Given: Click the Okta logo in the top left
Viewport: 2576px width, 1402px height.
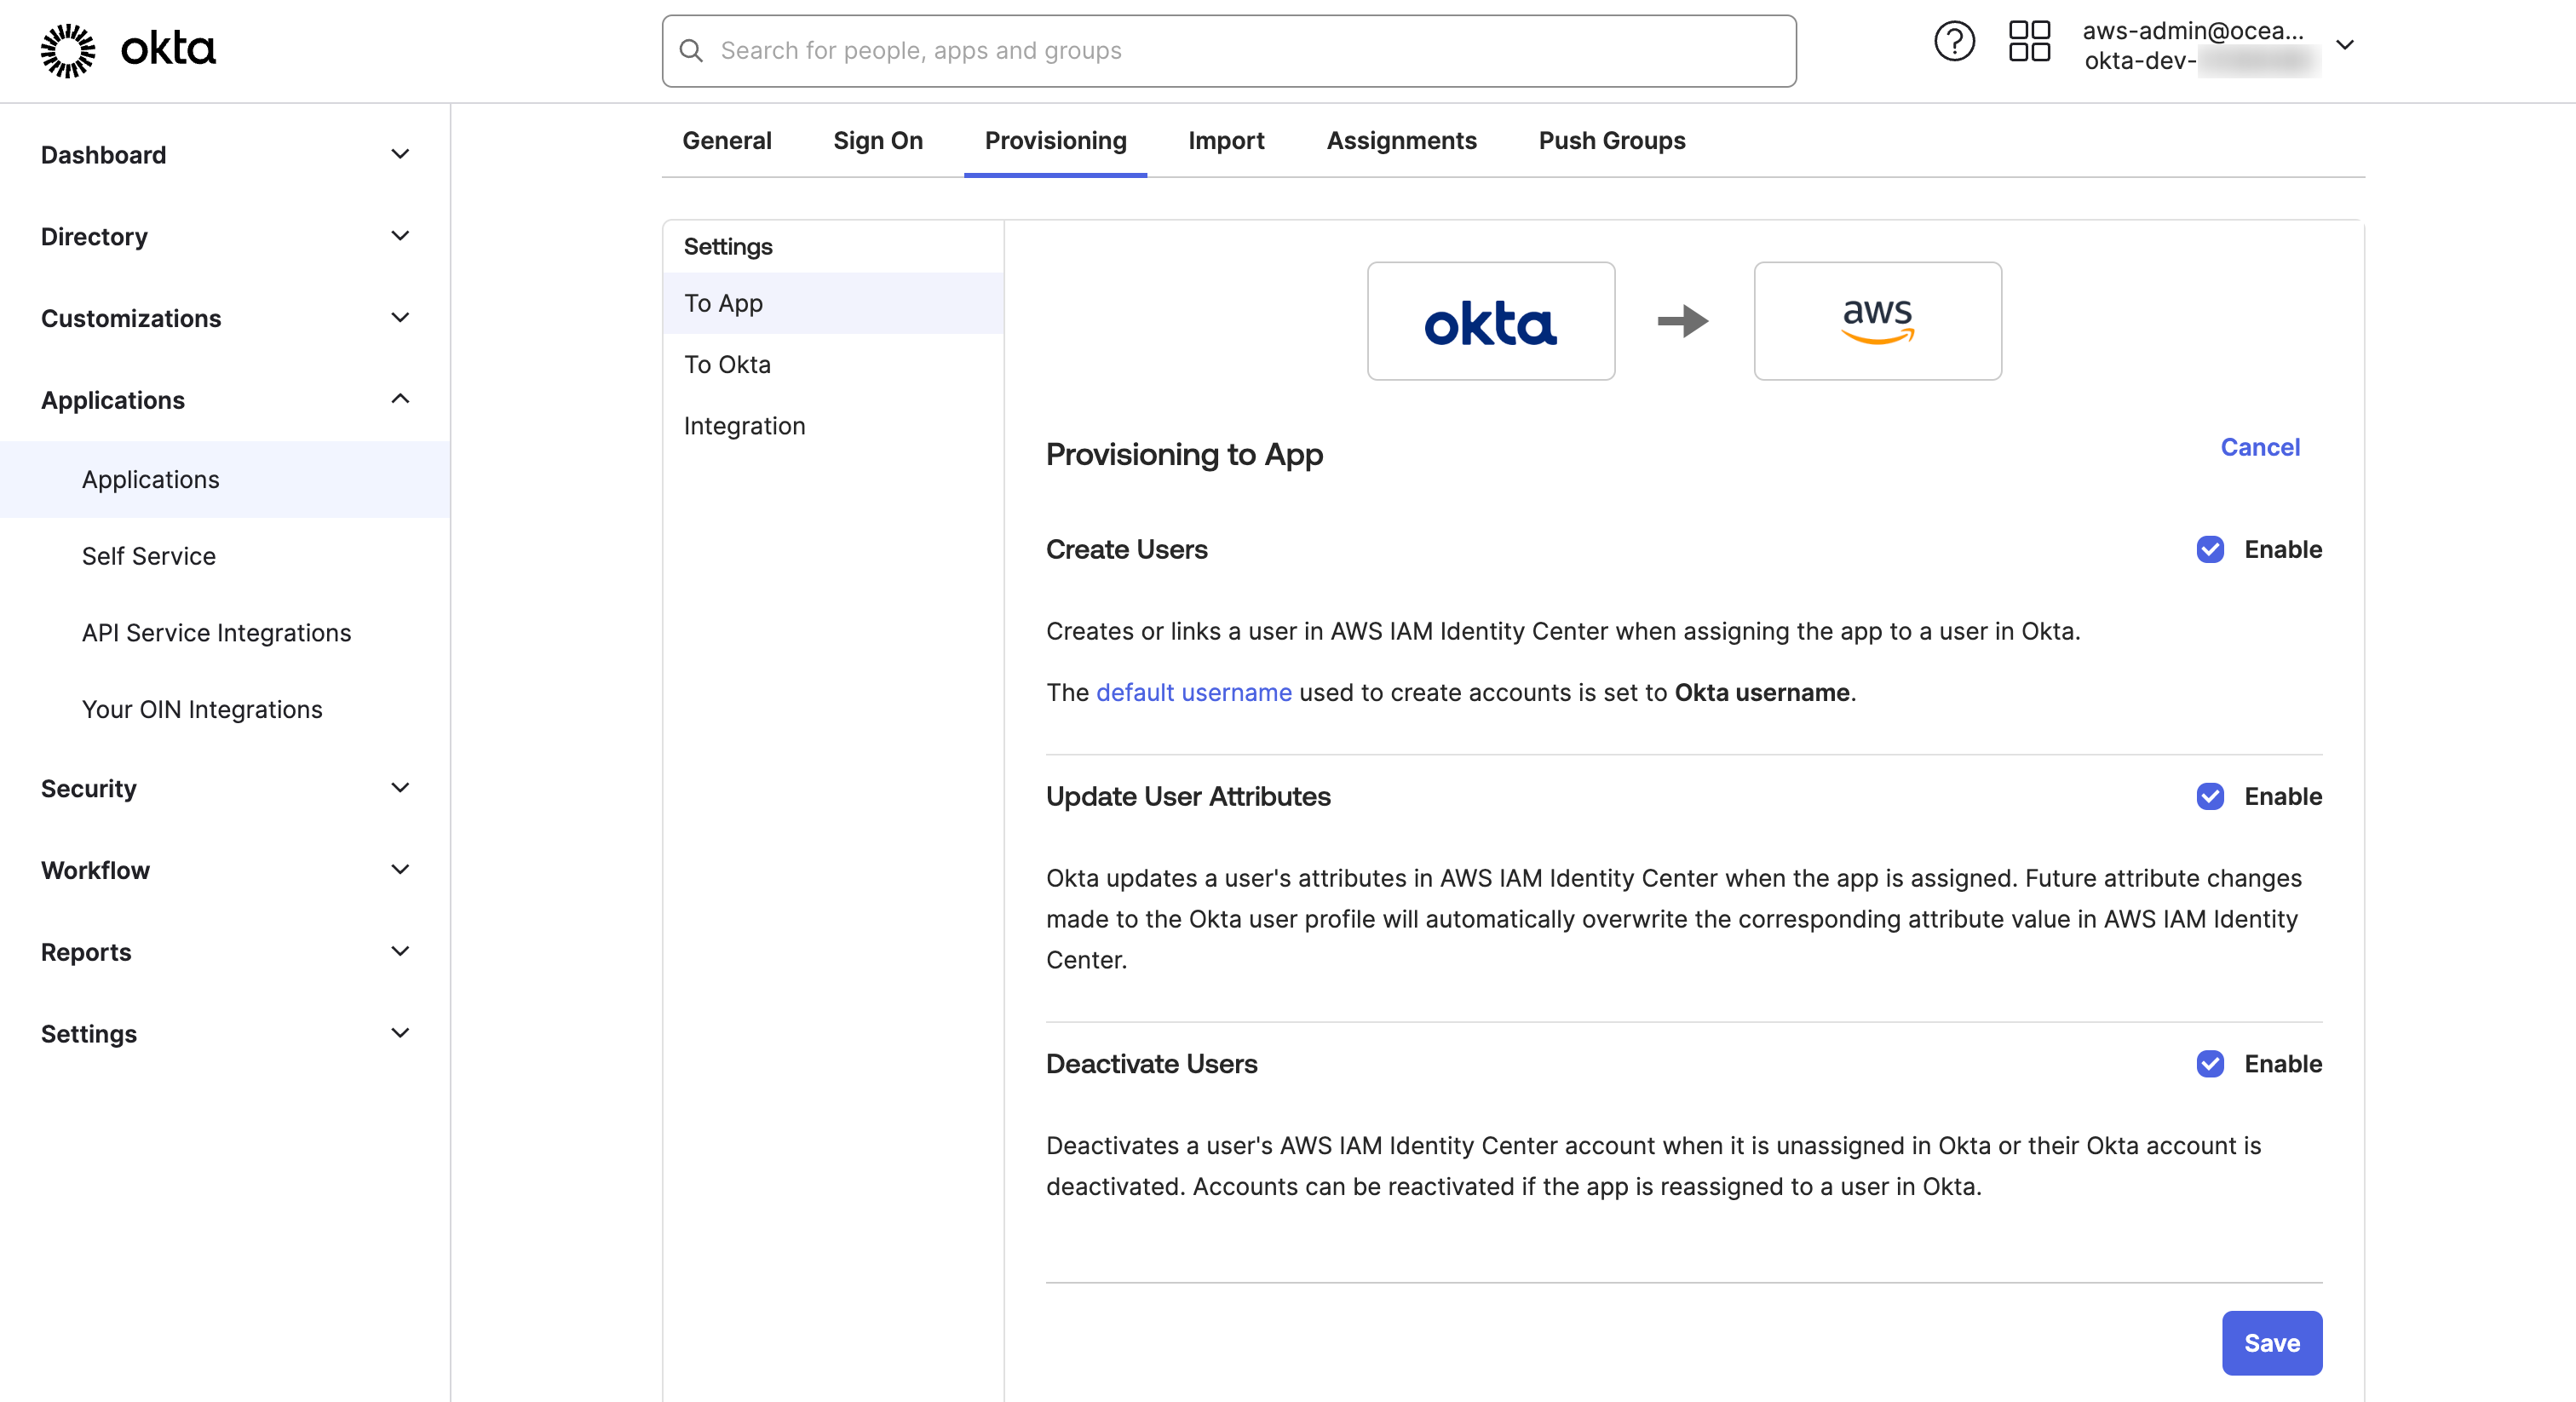Looking at the screenshot, I should coord(127,49).
